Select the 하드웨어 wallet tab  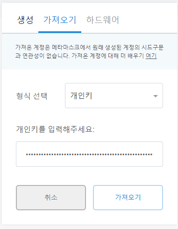click(103, 20)
